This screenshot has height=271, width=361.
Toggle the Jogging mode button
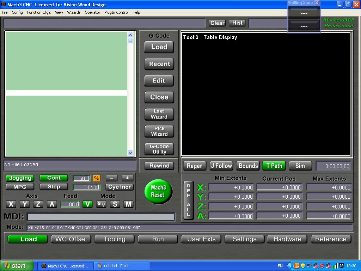click(x=20, y=178)
